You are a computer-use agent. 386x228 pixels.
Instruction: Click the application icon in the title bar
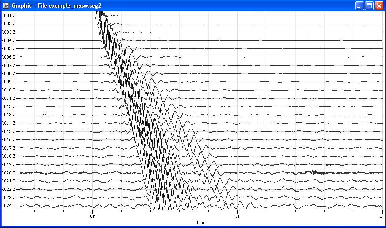tap(6, 6)
